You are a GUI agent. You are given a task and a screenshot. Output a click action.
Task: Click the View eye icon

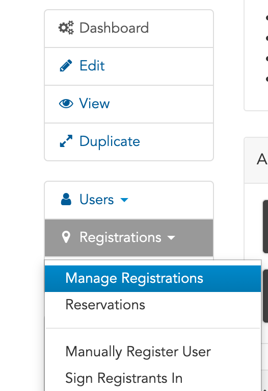(x=66, y=104)
